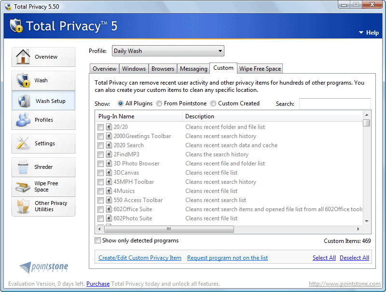The width and height of the screenshot is (386, 292).
Task: Select the '3DCanvas' row text
Action: (126, 173)
